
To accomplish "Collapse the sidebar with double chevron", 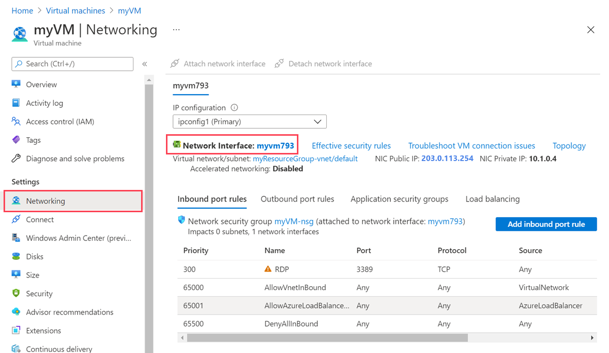I will [145, 64].
